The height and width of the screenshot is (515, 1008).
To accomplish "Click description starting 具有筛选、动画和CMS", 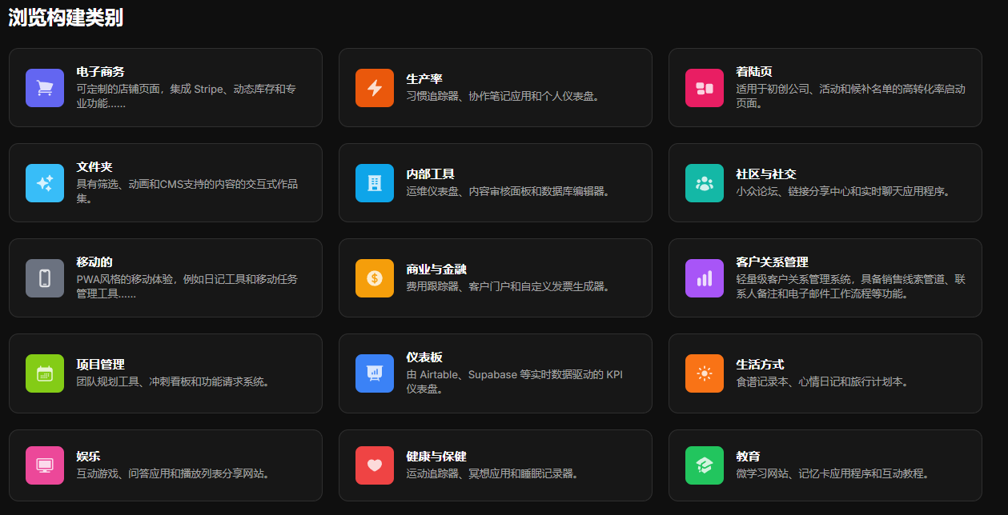I will [x=187, y=191].
